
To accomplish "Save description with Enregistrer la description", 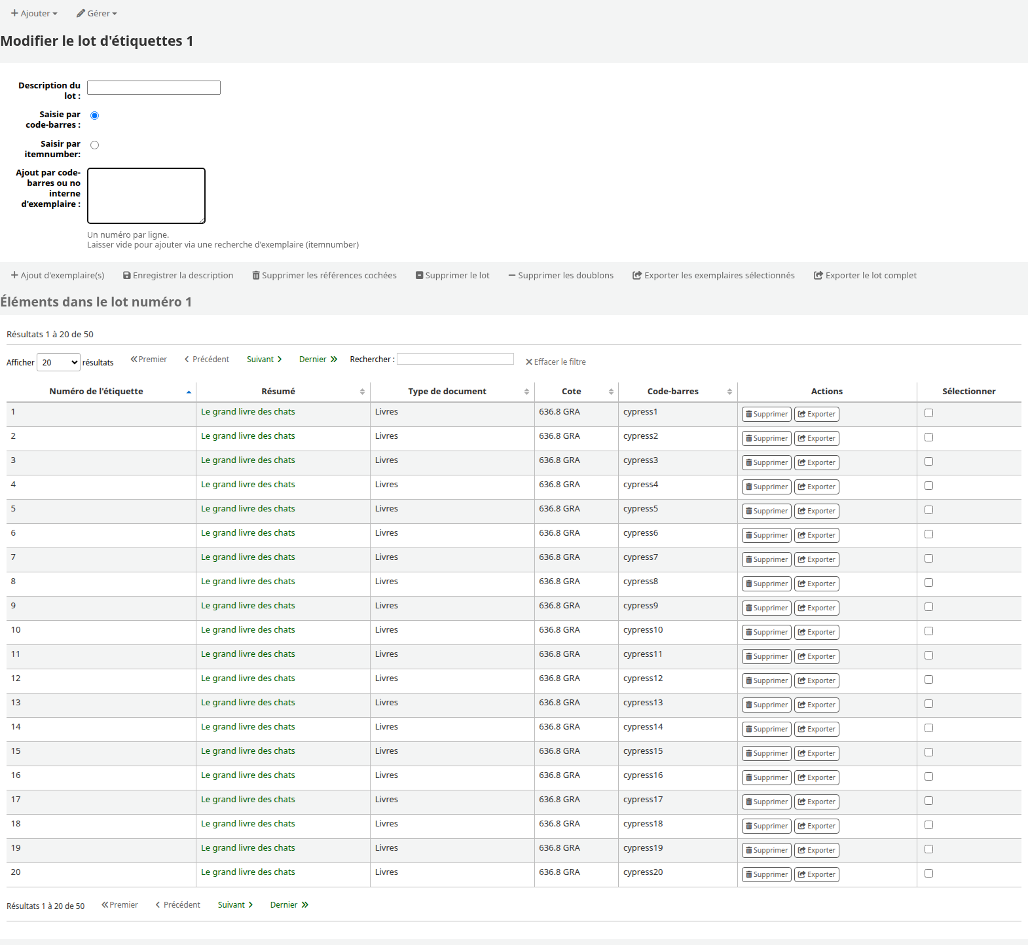I will pos(178,276).
